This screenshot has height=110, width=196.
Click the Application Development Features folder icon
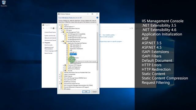[x=67, y=43]
